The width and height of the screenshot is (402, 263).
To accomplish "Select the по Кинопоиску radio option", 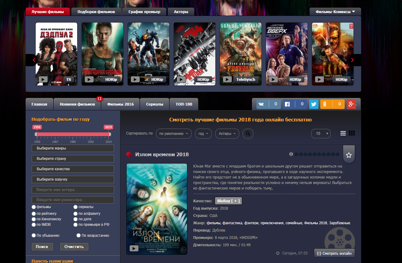I will [34, 219].
